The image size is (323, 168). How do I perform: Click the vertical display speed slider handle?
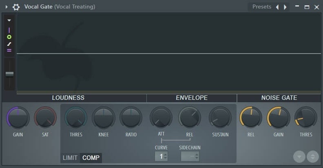tap(9, 74)
